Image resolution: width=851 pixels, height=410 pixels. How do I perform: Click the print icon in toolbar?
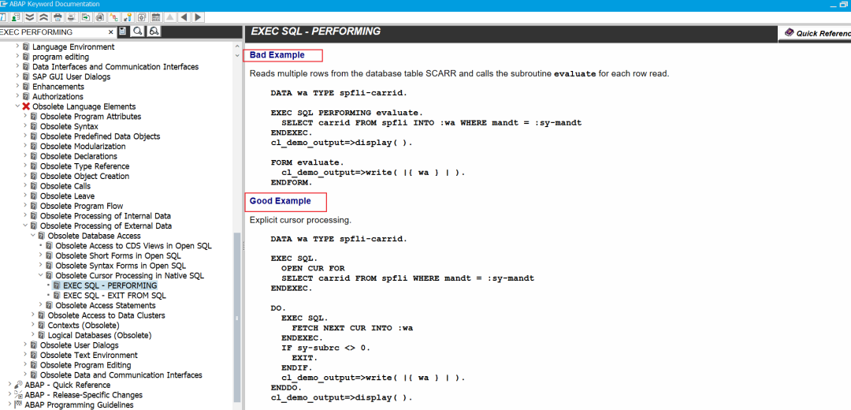point(58,17)
